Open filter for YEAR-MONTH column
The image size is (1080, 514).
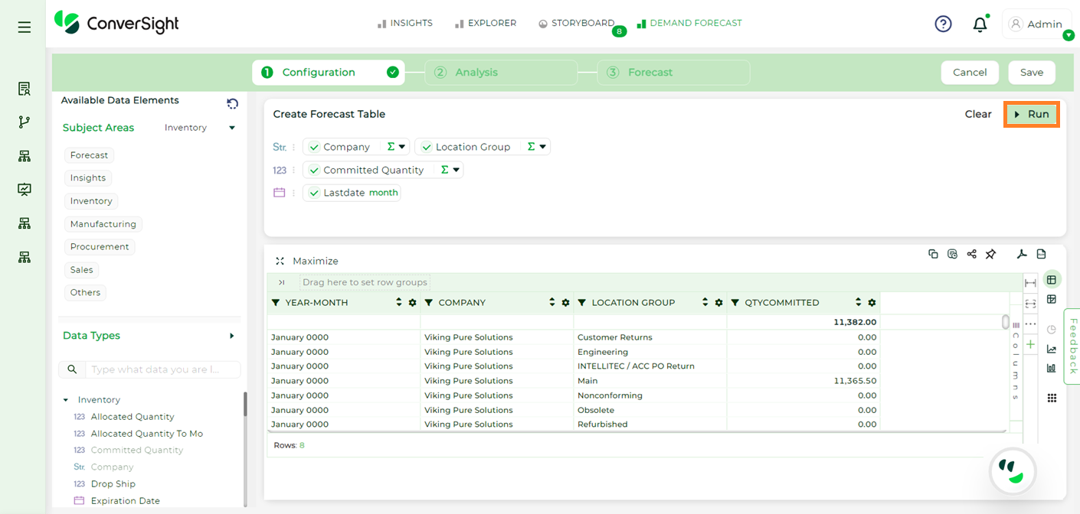coord(276,303)
